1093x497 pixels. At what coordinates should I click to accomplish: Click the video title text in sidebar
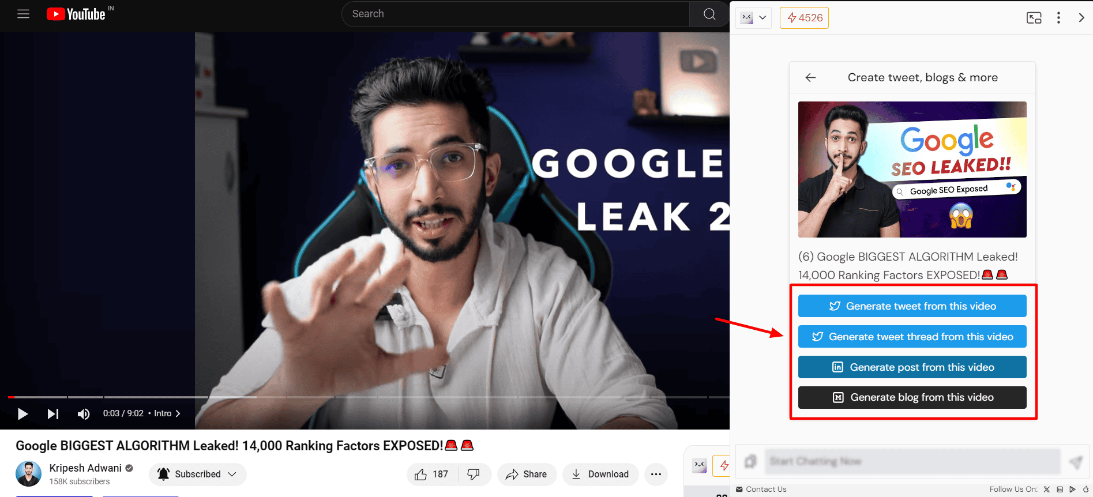coord(908,266)
